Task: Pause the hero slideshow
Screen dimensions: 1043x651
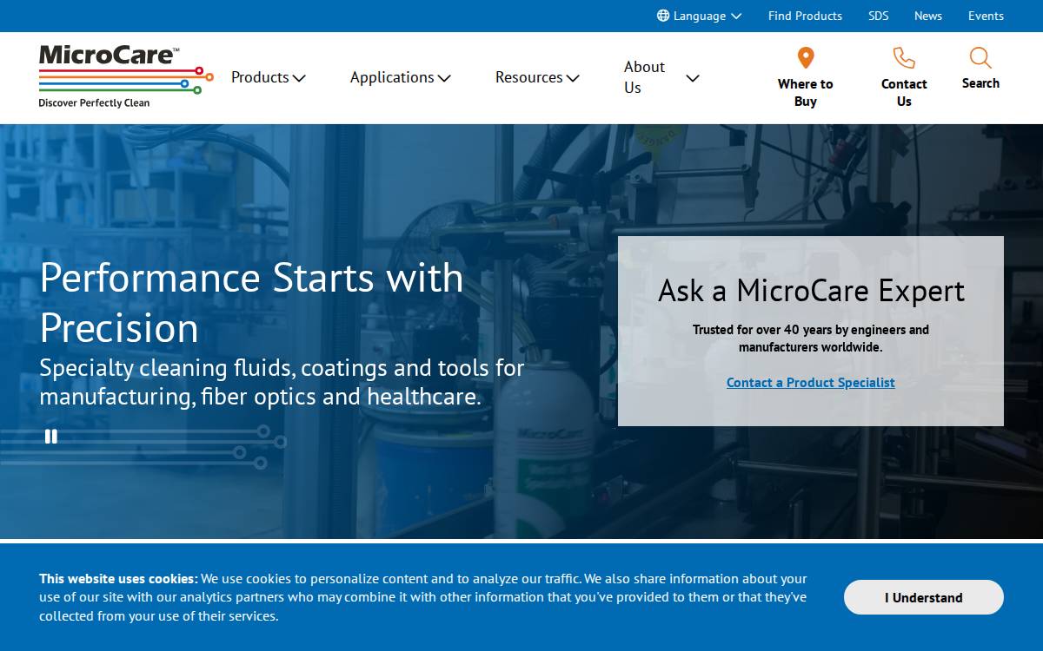Action: [x=51, y=437]
